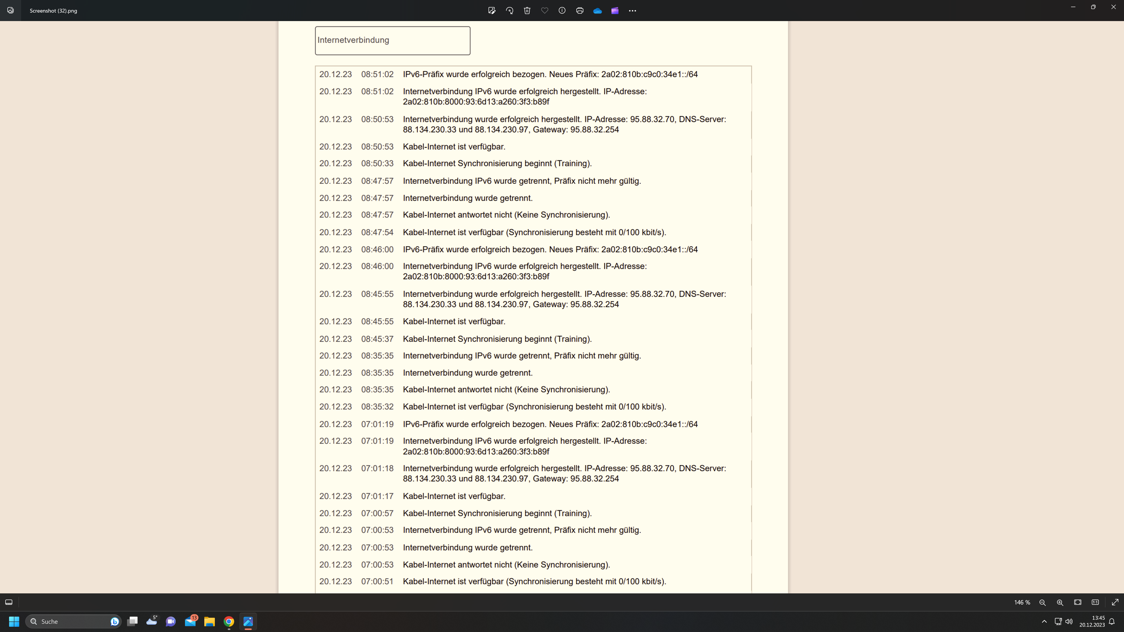Expand hidden system tray icons
Image resolution: width=1124 pixels, height=632 pixels.
tap(1044, 621)
